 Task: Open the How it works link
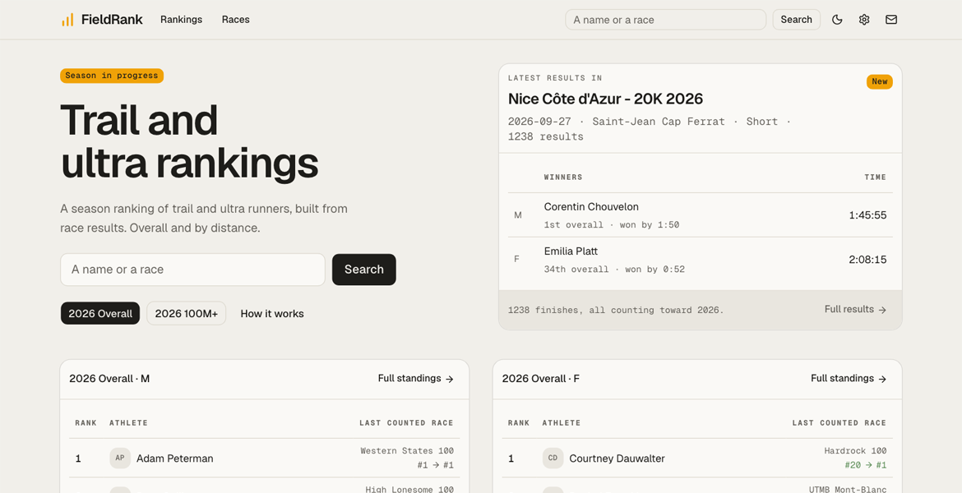272,313
